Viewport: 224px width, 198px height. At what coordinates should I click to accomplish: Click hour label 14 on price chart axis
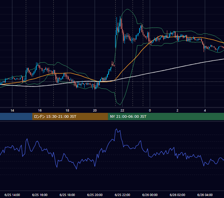point(12,111)
